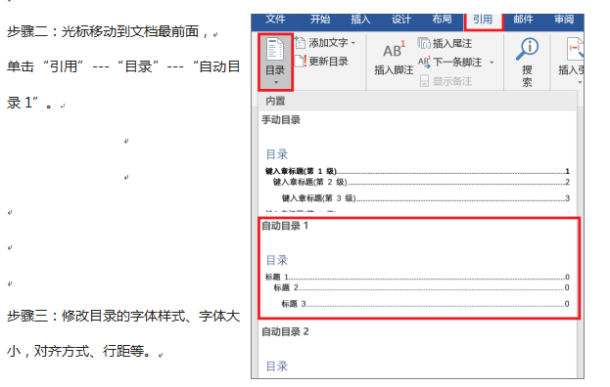Click the 标题 1 line in 自动目录 1

(x=417, y=278)
